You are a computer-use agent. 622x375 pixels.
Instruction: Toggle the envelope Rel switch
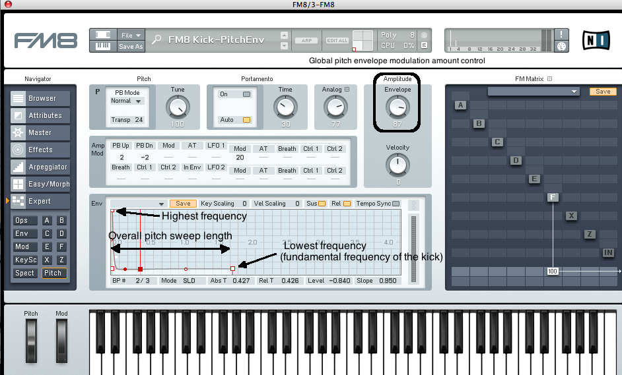347,204
